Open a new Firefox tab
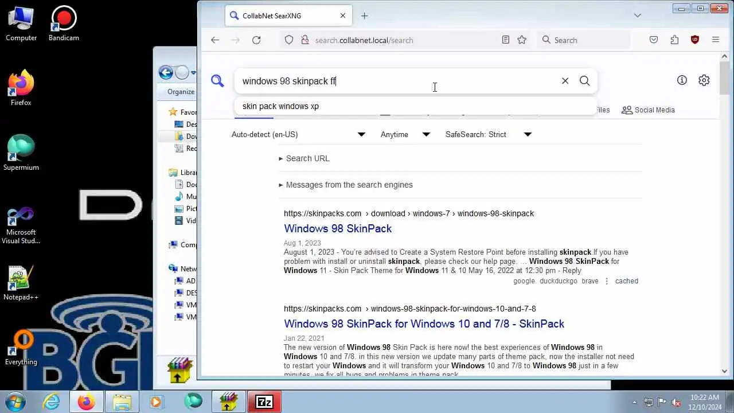The height and width of the screenshot is (413, 734). pyautogui.click(x=365, y=16)
